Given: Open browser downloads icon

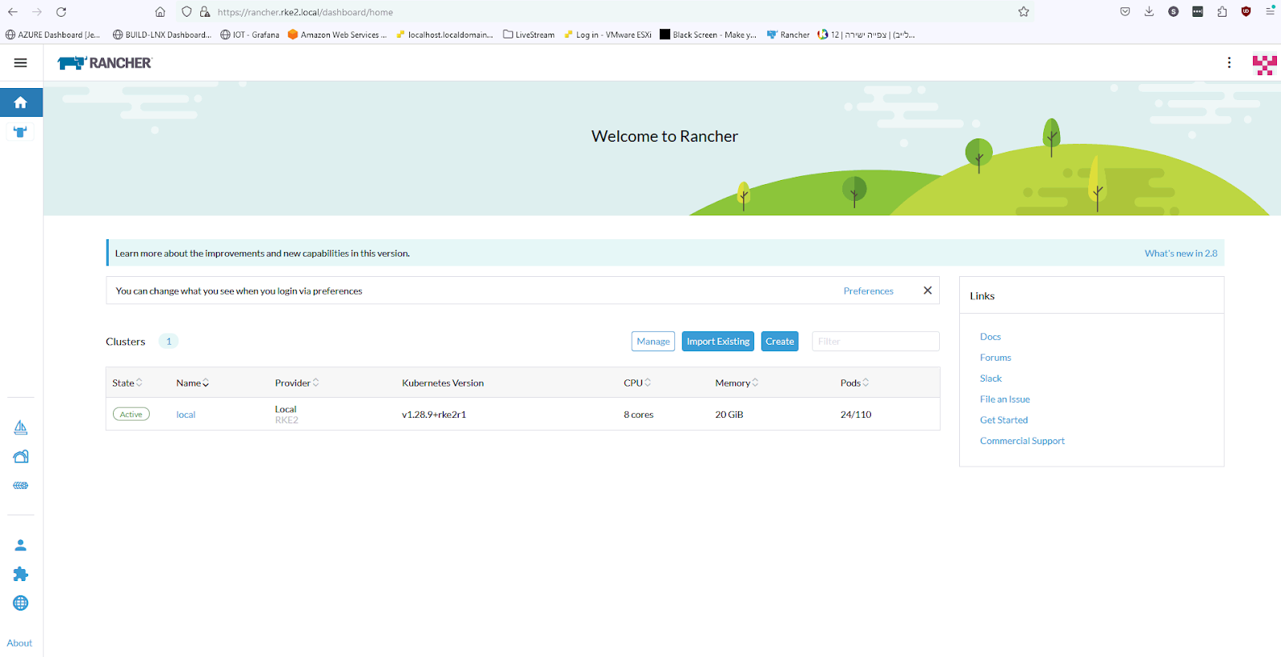Looking at the screenshot, I should pyautogui.click(x=1149, y=12).
